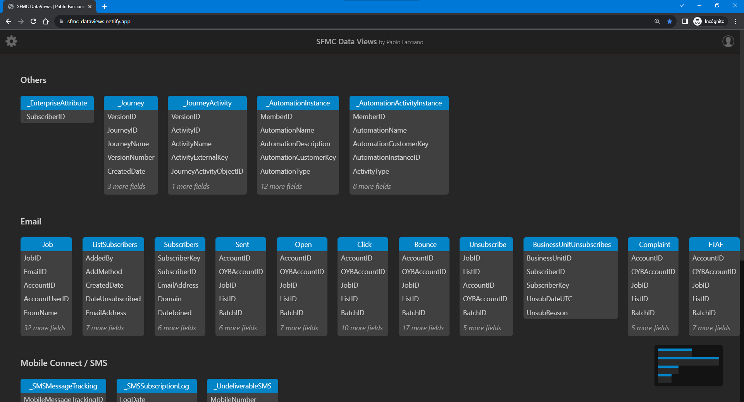Open the _Unsubscribe data view header
The image size is (744, 402).
[486, 244]
